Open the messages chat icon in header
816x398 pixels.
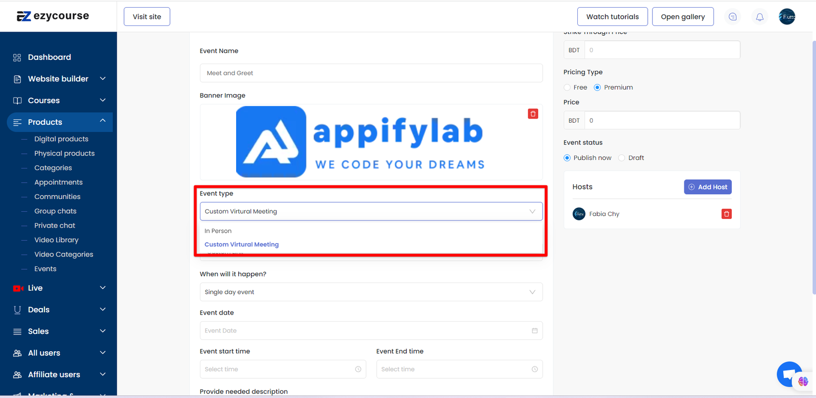[x=732, y=17]
